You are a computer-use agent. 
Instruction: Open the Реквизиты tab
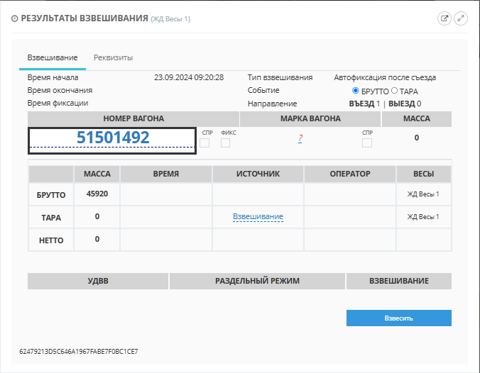tap(113, 57)
